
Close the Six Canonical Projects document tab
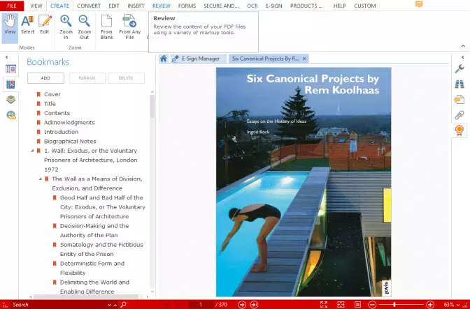(304, 59)
